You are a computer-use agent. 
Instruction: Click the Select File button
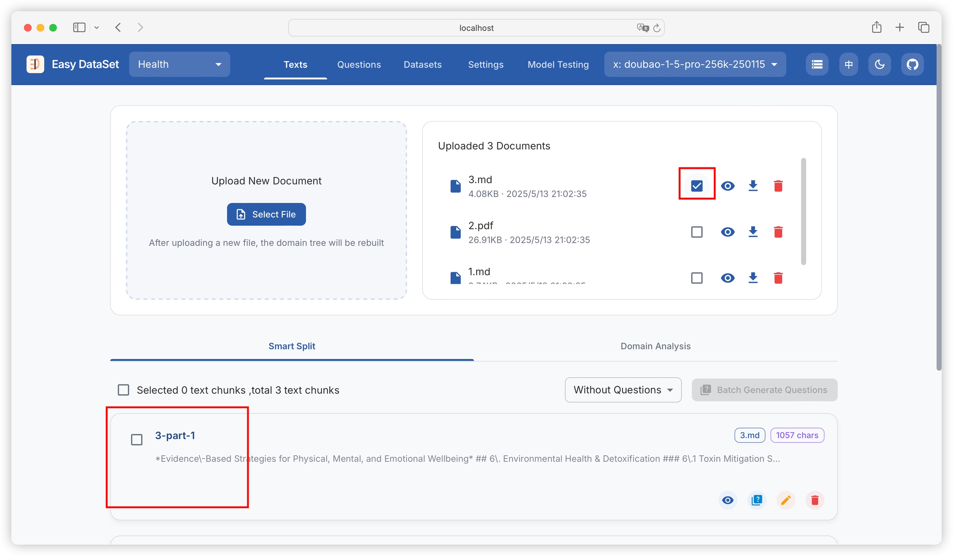pos(266,214)
